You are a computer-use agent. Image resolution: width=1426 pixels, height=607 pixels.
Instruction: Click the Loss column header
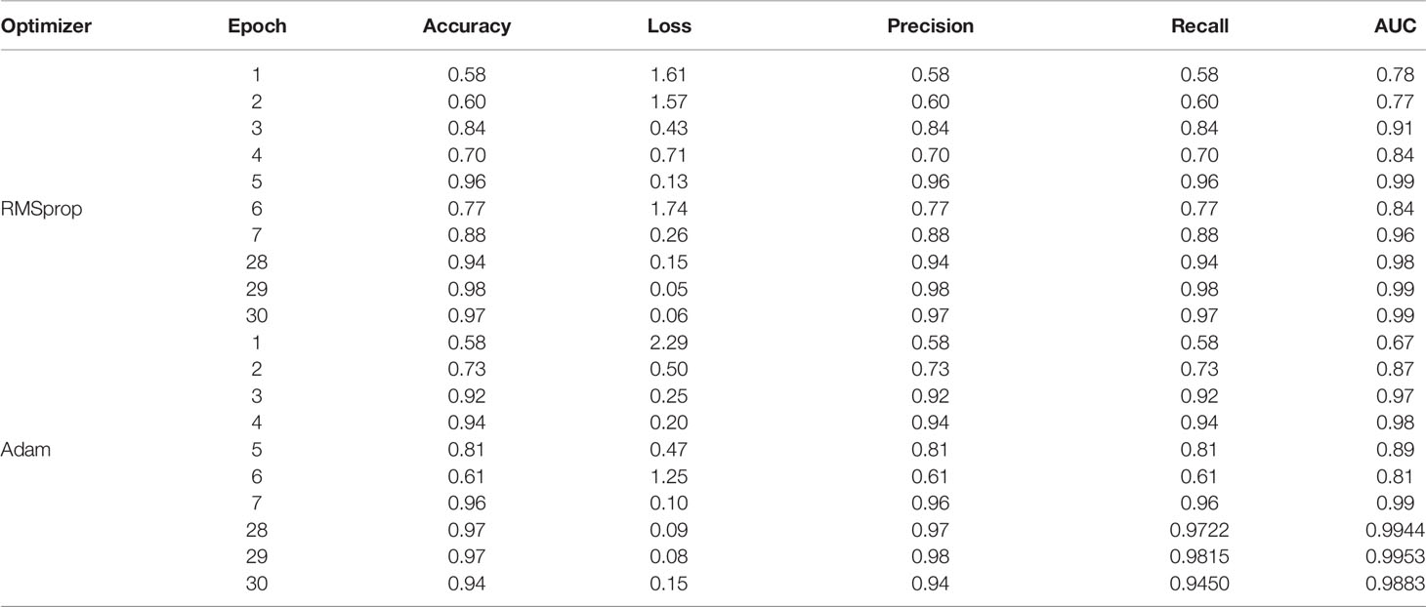point(669,27)
